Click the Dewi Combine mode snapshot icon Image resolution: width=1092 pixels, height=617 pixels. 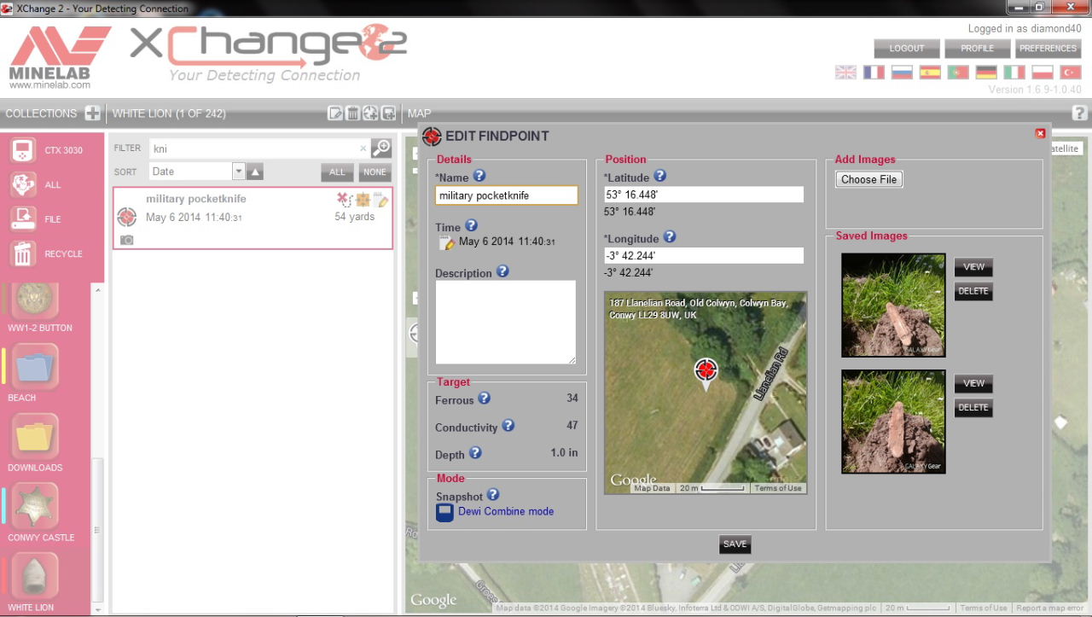click(x=444, y=512)
